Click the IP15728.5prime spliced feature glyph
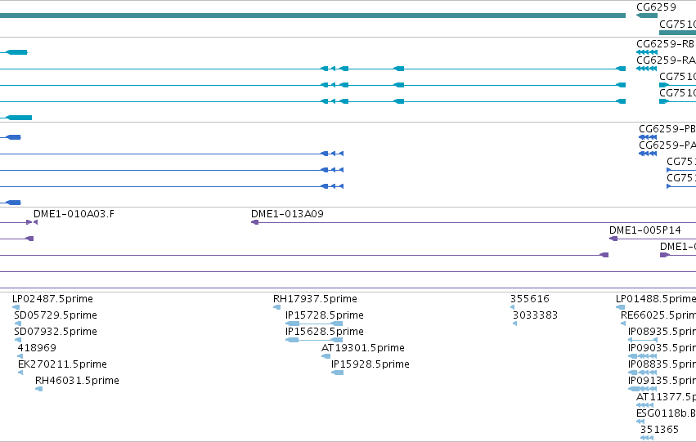The height and width of the screenshot is (442, 696). pos(314,324)
